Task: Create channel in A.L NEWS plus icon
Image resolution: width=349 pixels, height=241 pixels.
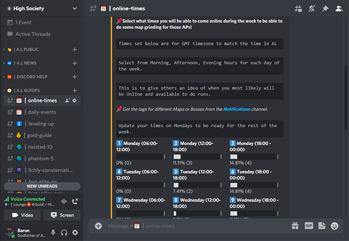Action: (74, 63)
